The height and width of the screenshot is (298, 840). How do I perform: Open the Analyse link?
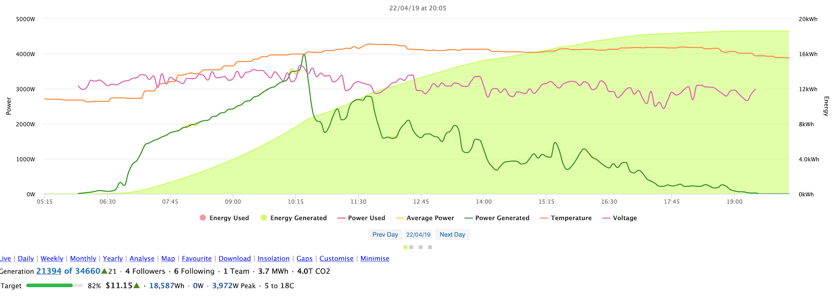(x=142, y=259)
